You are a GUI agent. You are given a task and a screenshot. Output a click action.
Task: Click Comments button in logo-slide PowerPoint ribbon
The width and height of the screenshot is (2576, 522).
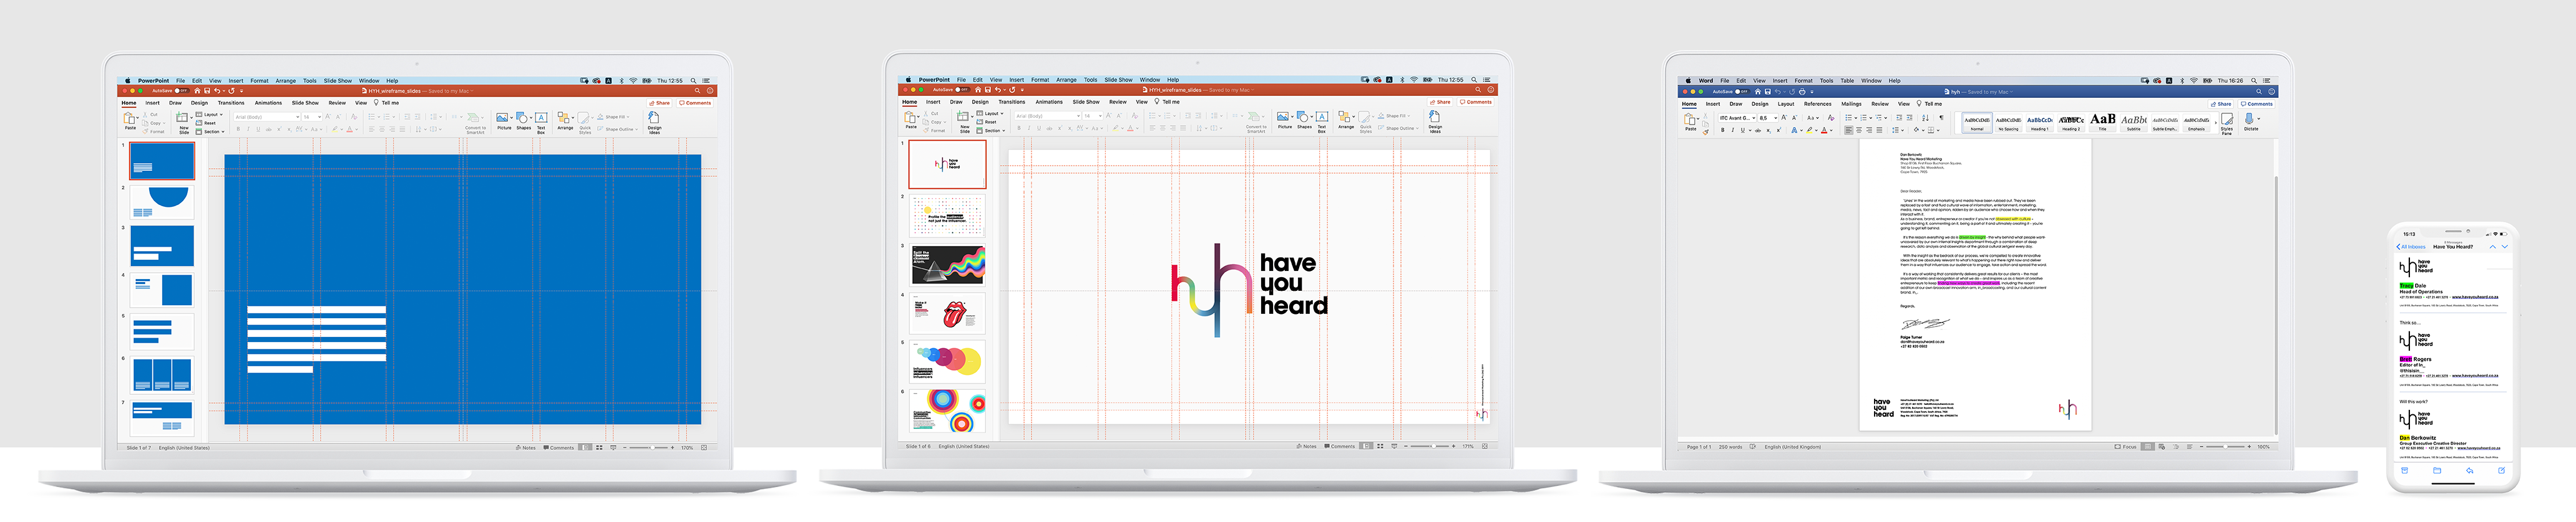[x=1476, y=102]
